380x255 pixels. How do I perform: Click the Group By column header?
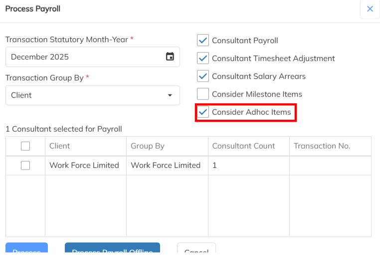coord(148,146)
